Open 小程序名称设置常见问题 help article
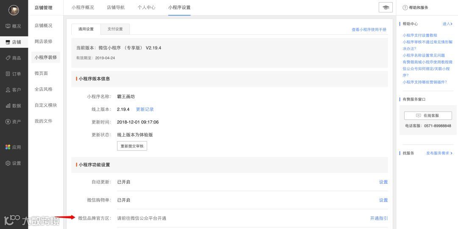 click(x=424, y=55)
